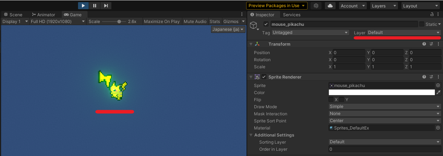Open the Draw Mode Simple dropdown
Viewport: 443px width, 156px height.
385,107
